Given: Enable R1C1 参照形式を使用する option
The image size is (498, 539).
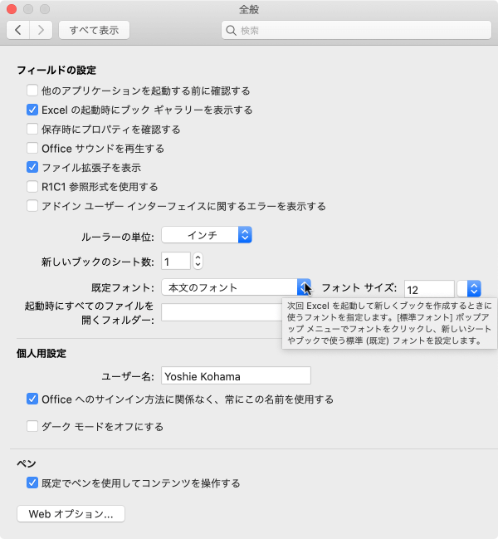Looking at the screenshot, I should (32, 187).
